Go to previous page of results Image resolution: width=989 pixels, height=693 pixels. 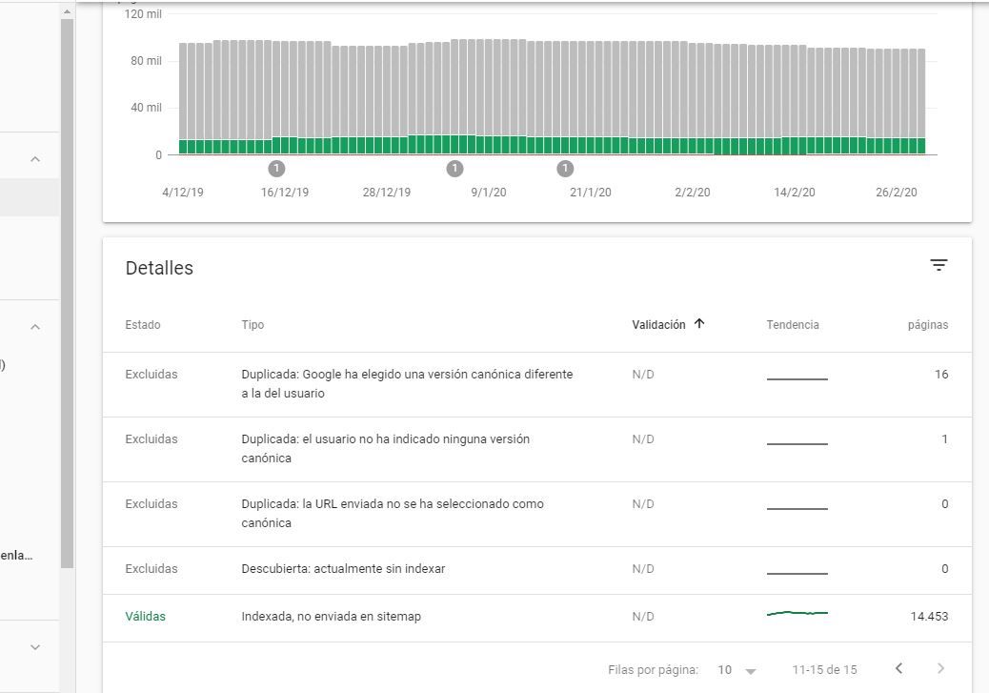898,668
